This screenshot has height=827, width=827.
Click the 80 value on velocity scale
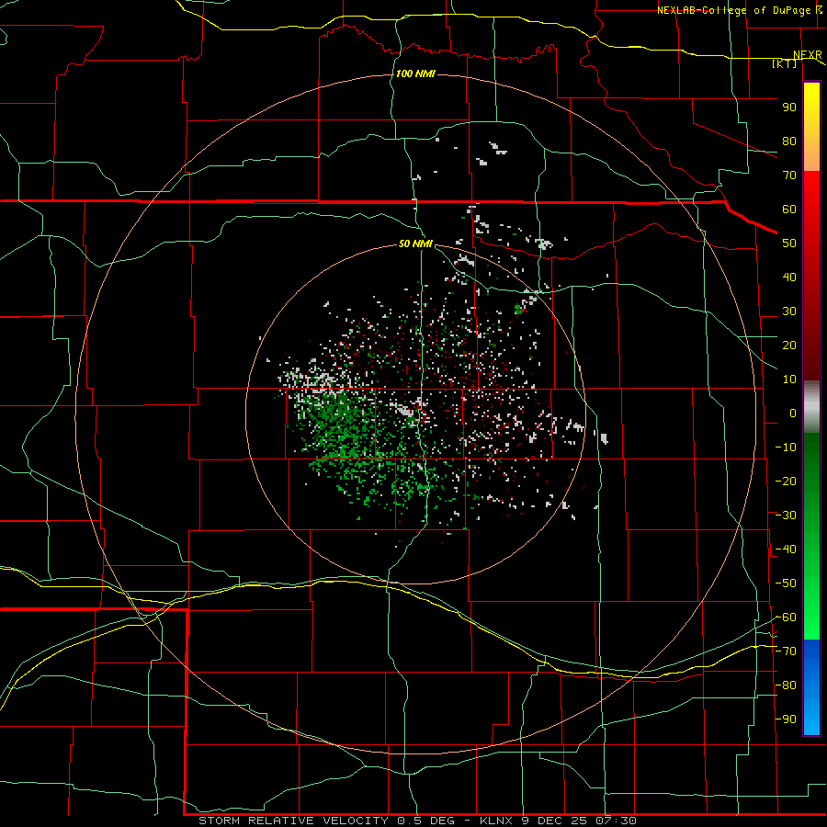pyautogui.click(x=789, y=142)
